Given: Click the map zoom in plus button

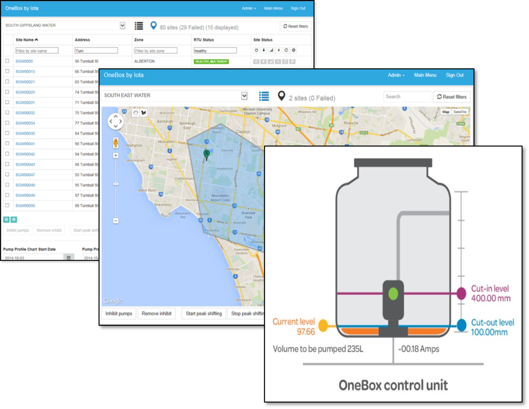Looking at the screenshot, I should tap(116, 156).
